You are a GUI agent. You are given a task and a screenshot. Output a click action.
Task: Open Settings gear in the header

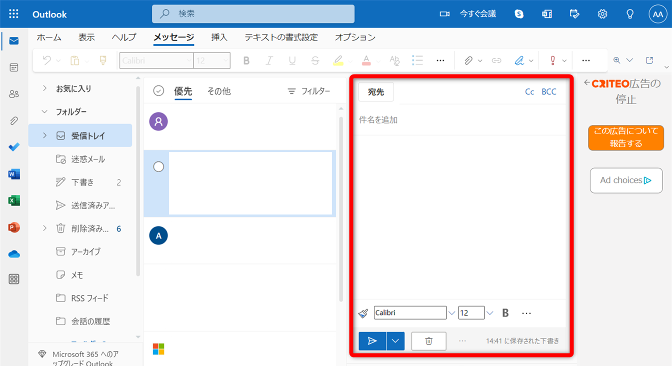click(602, 14)
